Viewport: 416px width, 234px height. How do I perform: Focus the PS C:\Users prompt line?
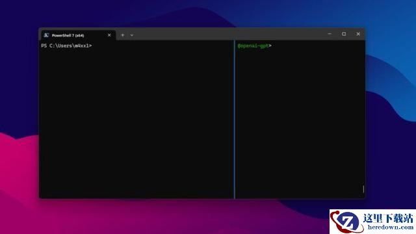[66, 45]
